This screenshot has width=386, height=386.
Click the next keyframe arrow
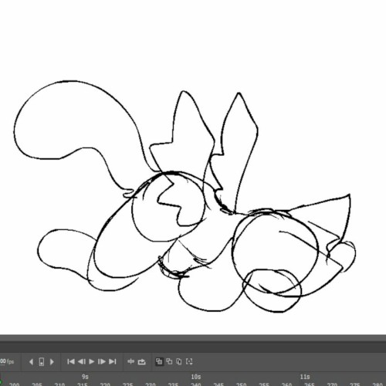[x=52, y=362]
